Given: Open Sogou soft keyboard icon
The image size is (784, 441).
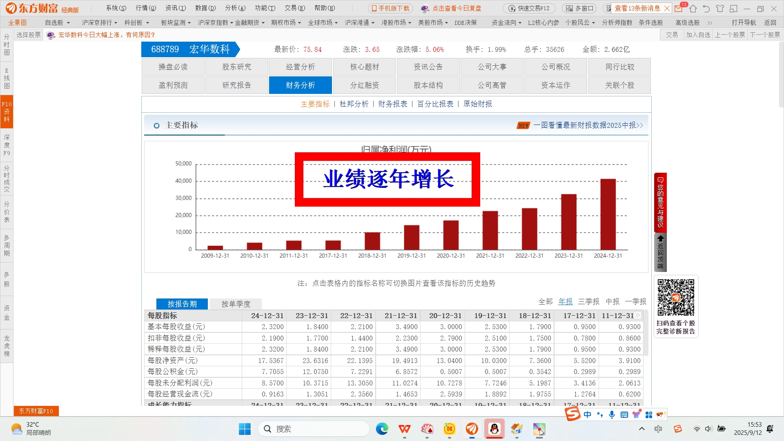Looking at the screenshot, I should point(624,415).
